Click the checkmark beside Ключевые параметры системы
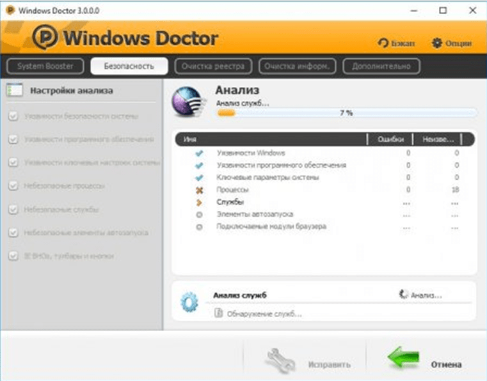Screen dimensions: 487x381 [199, 178]
